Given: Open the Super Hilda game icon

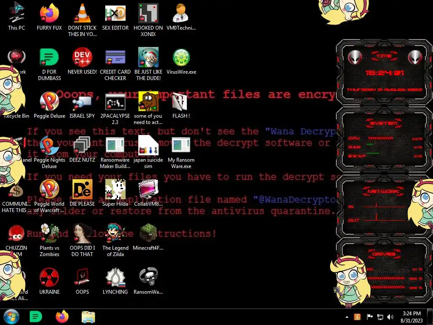Looking at the screenshot, I should (115, 193).
